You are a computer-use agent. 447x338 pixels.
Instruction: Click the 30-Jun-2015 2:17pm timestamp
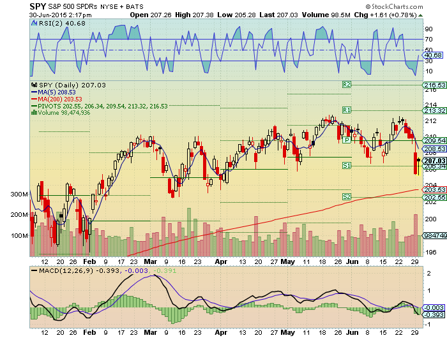coord(61,15)
